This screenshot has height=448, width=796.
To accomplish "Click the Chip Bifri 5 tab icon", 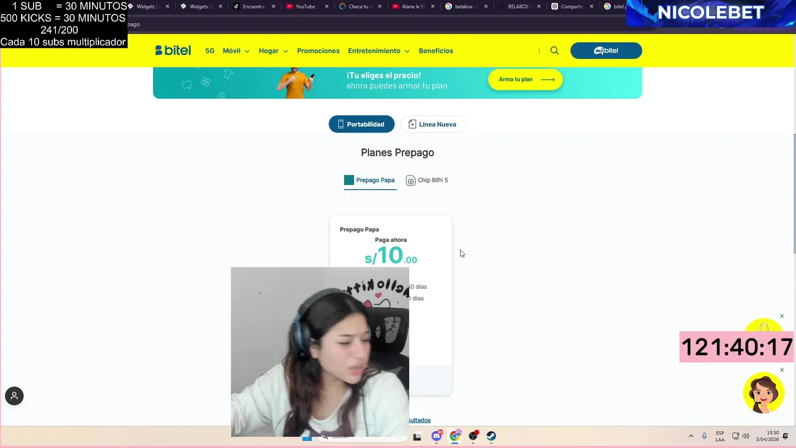I will coord(410,180).
